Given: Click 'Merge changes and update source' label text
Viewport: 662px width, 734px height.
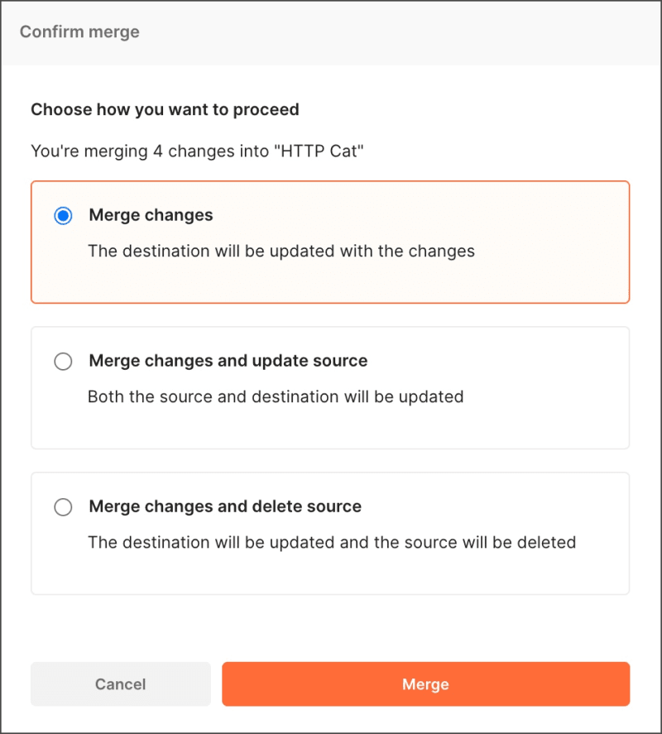Looking at the screenshot, I should [228, 361].
